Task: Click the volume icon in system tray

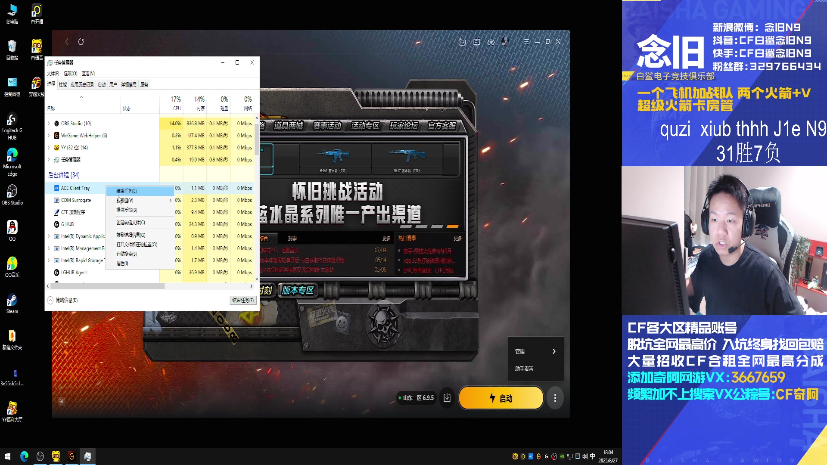Action: click(x=584, y=456)
